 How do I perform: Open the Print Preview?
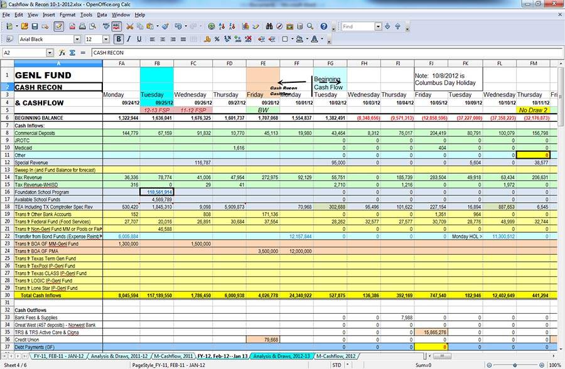click(92, 26)
